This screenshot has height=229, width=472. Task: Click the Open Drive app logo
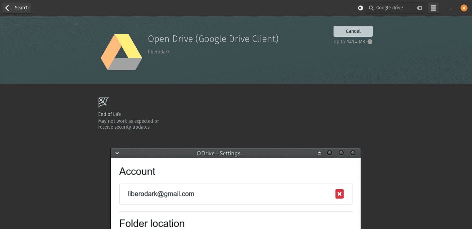121,52
